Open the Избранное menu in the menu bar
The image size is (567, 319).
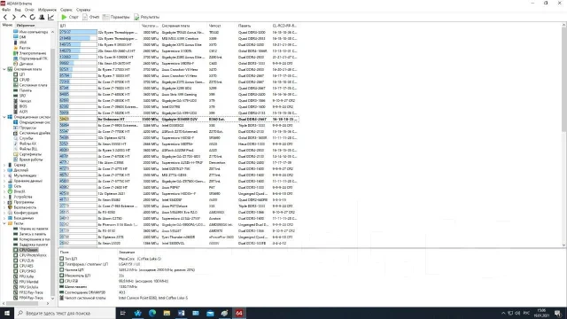tap(47, 10)
